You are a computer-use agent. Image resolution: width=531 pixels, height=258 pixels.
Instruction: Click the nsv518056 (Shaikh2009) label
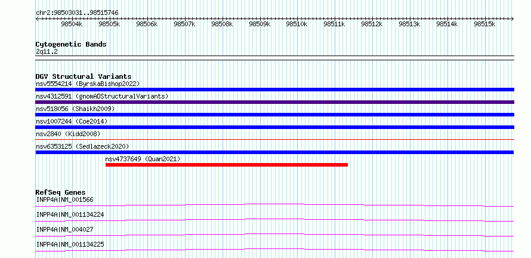pos(75,109)
